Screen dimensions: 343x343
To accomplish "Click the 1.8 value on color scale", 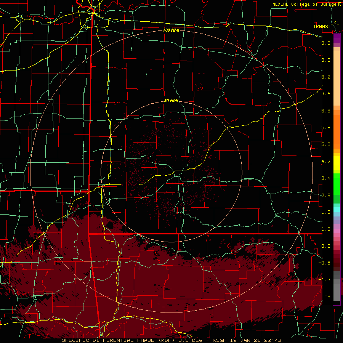I will (326, 212).
